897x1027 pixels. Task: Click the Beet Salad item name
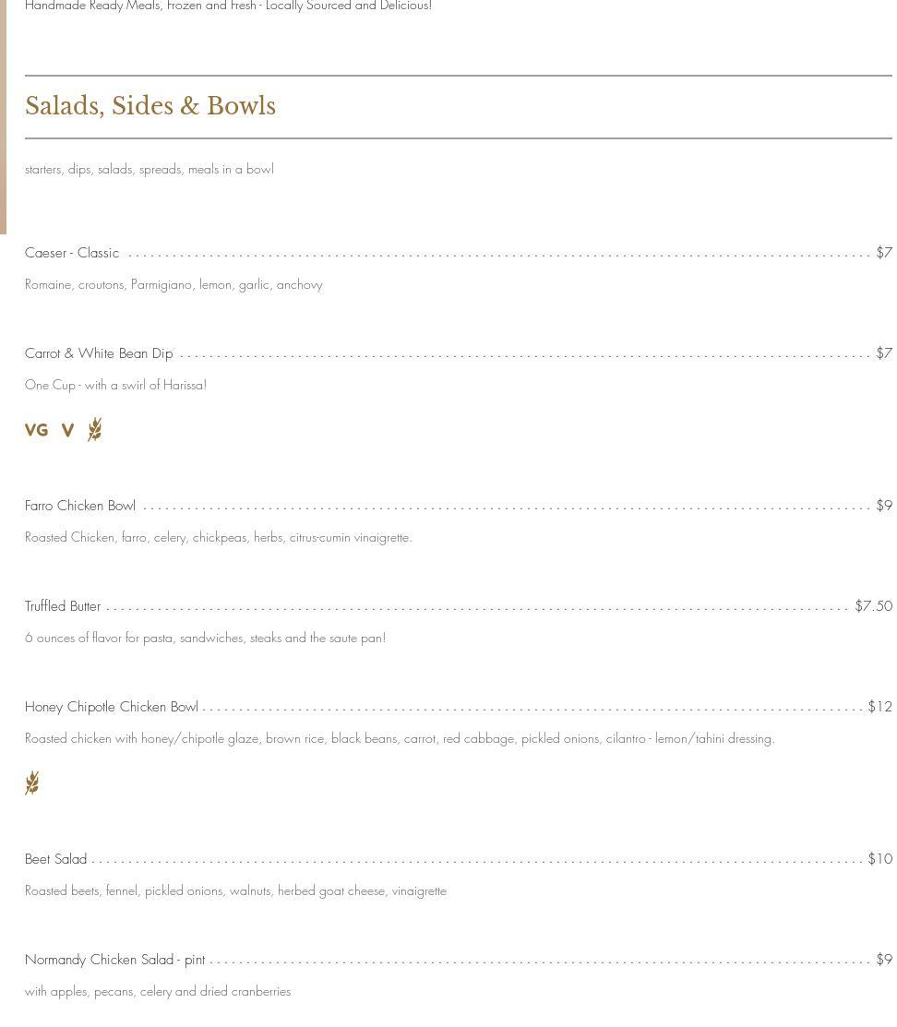click(x=55, y=859)
